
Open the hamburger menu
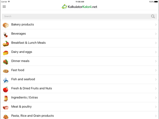click(4, 7)
